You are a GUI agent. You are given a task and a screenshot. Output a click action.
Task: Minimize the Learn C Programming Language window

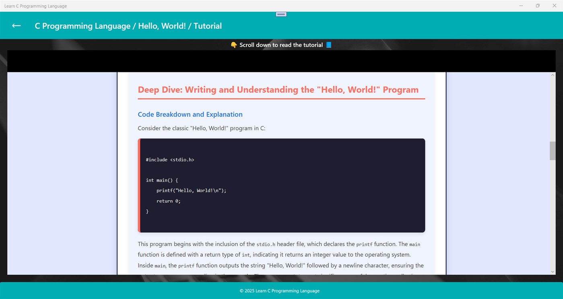(x=520, y=6)
